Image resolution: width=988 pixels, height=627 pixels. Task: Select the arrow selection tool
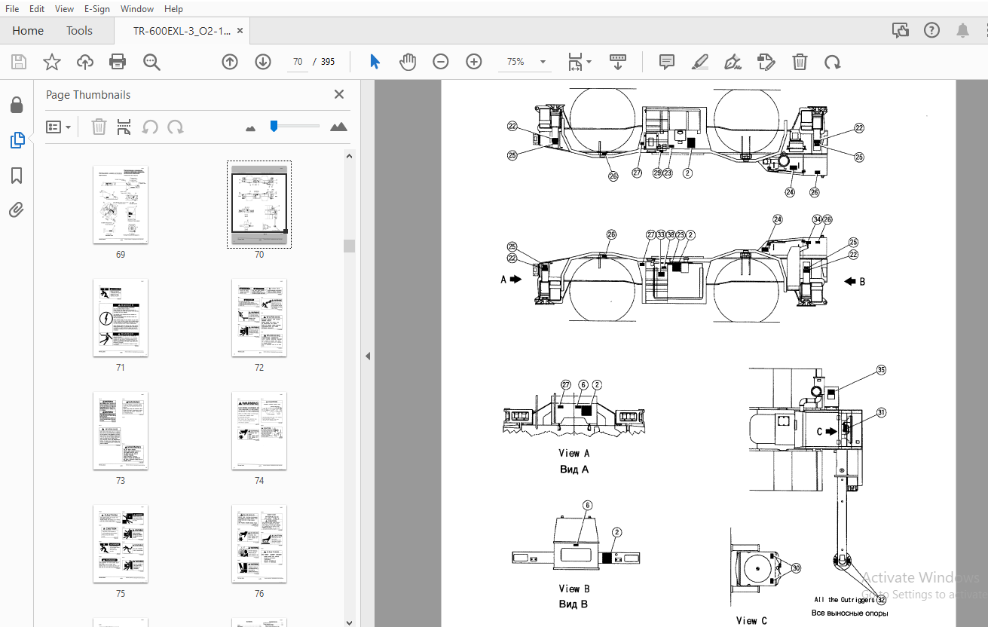tap(375, 62)
